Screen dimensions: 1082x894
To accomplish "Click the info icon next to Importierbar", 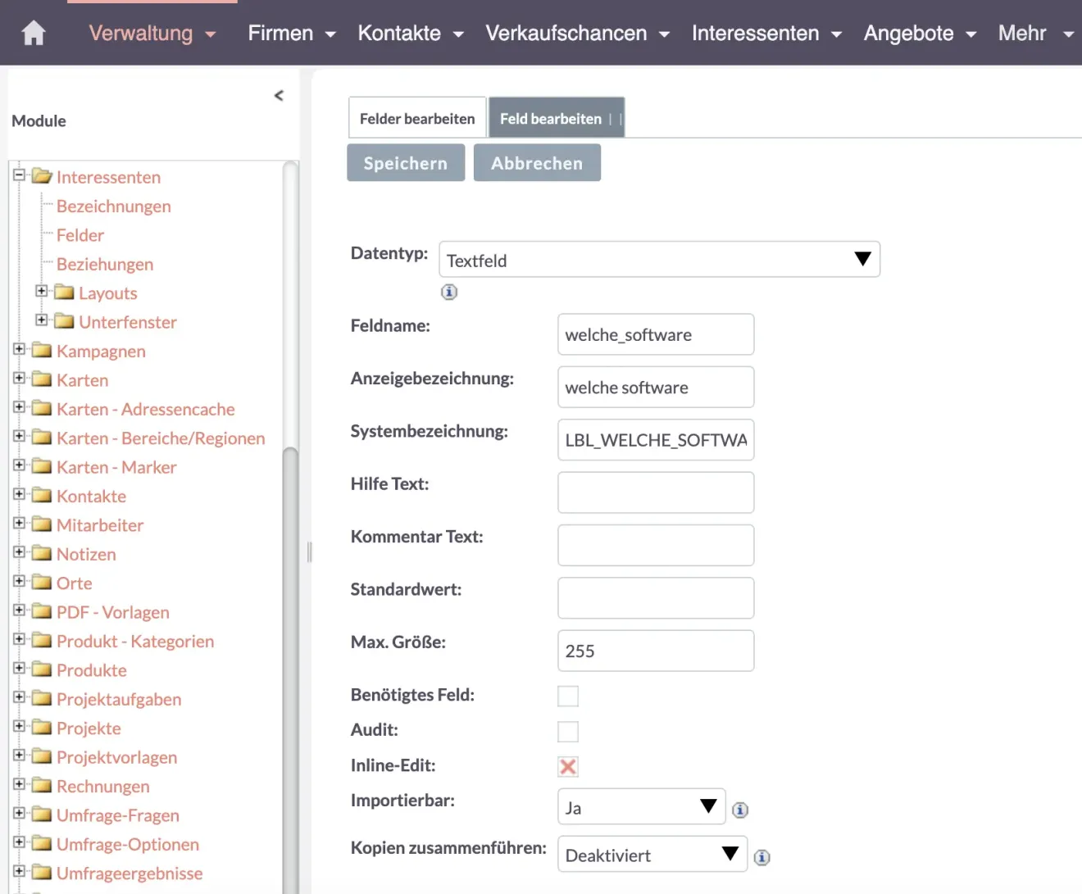I will coord(740,810).
